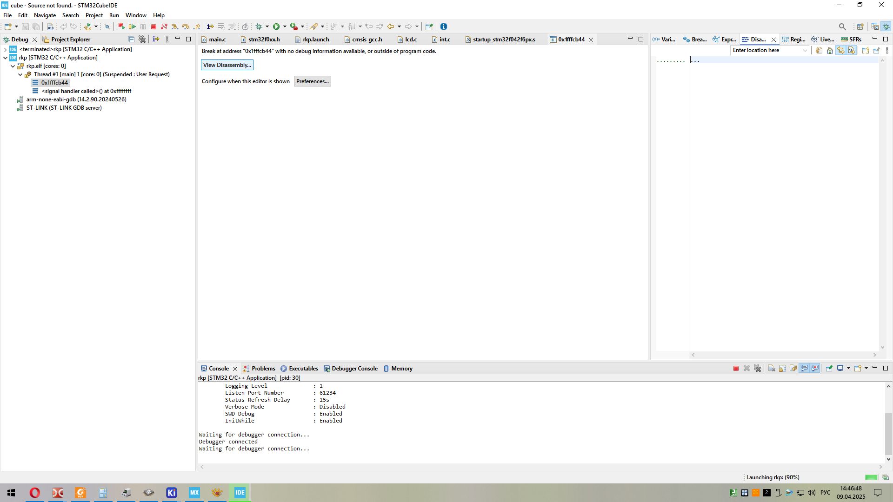Open the Problems tab
The height and width of the screenshot is (502, 893).
(259, 369)
